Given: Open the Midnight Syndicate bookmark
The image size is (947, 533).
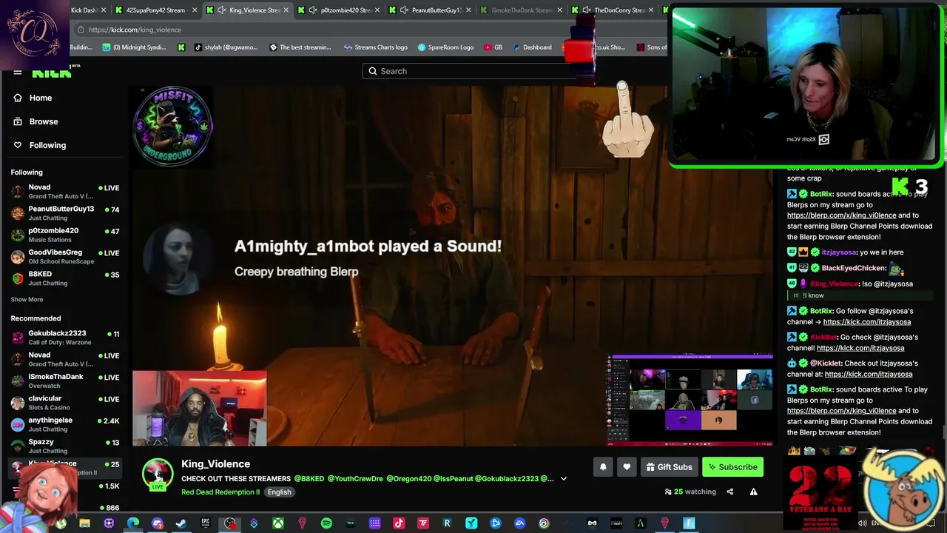Looking at the screenshot, I should (x=134, y=47).
